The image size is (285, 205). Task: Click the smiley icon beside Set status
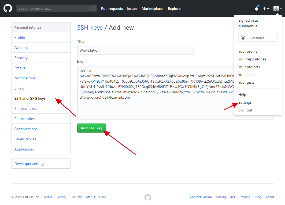pos(243,38)
